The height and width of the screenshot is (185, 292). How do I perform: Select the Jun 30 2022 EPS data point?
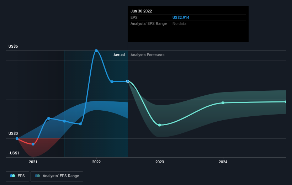pos(128,81)
